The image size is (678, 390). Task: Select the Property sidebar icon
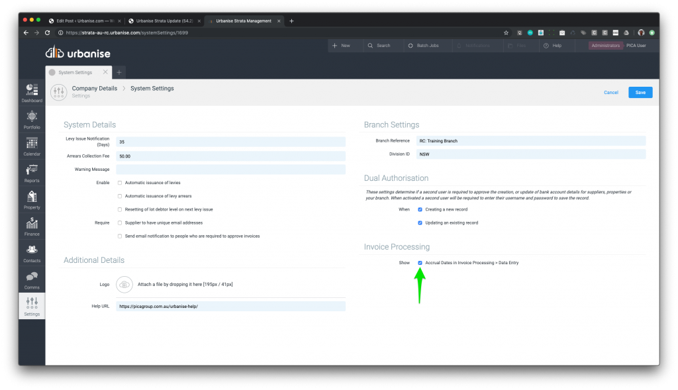(x=32, y=199)
